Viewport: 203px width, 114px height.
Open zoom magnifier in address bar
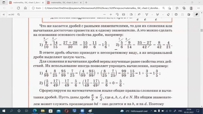click(x=164, y=8)
